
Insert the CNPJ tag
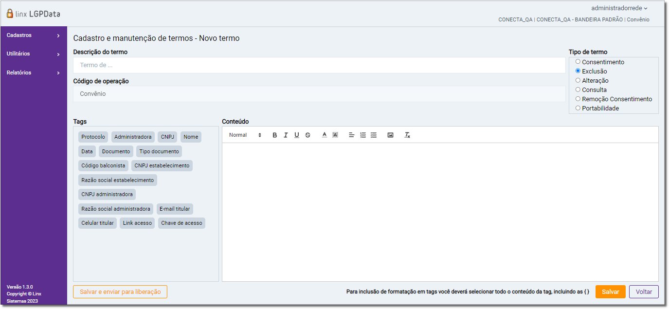click(167, 137)
